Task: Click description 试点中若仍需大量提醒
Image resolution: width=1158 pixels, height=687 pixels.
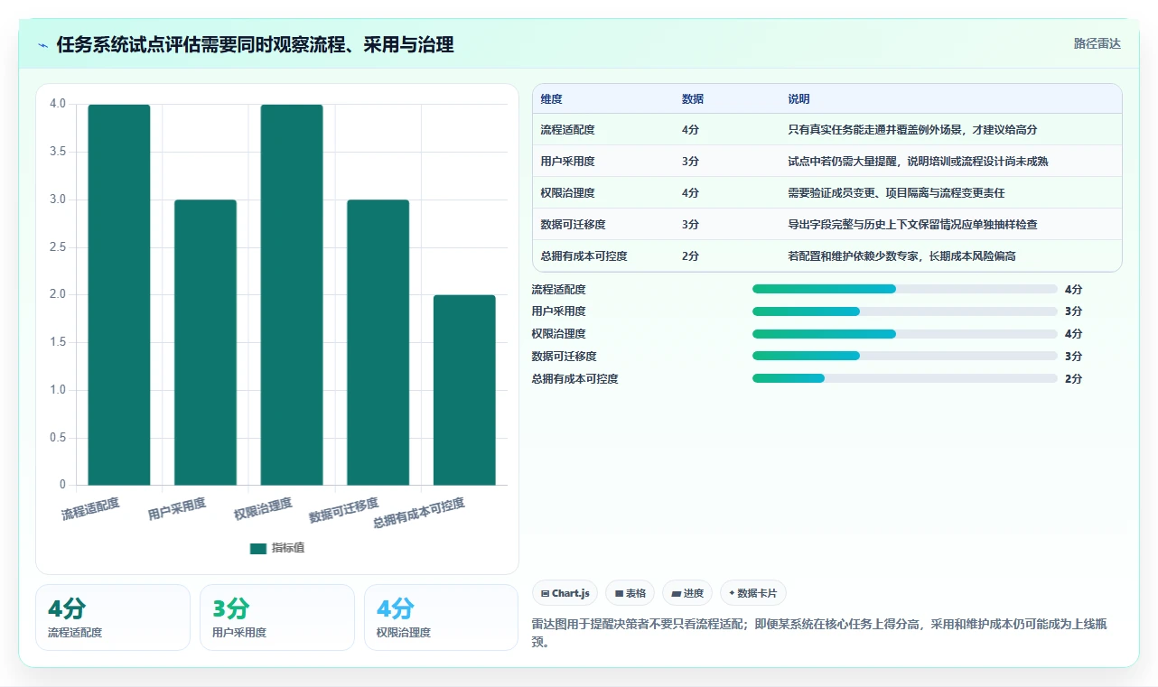Action: click(x=918, y=162)
